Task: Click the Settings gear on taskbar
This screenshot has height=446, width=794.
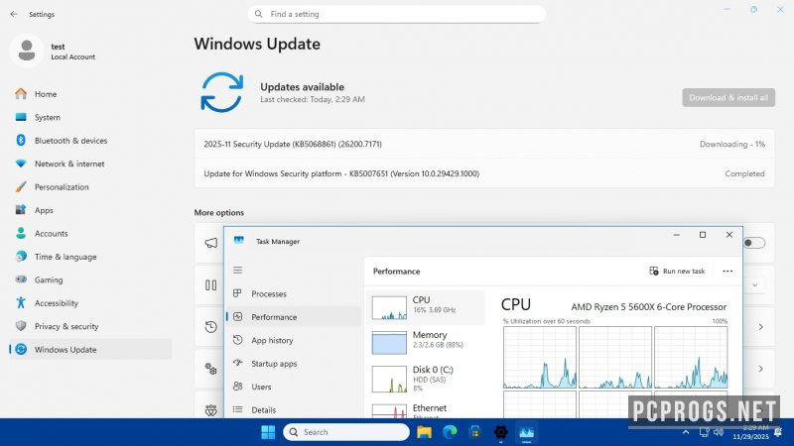Action: 501,432
